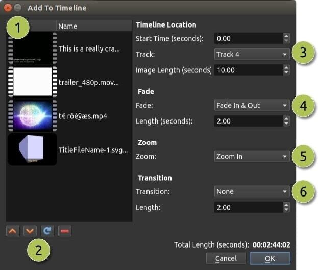
Task: Increase Fade Length with up stepper
Action: (286, 118)
